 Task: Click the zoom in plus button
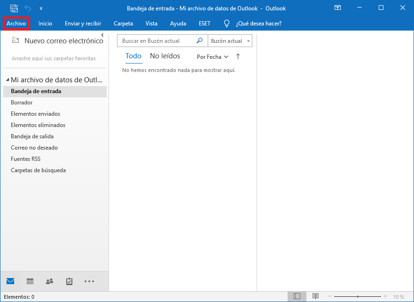[x=385, y=296]
